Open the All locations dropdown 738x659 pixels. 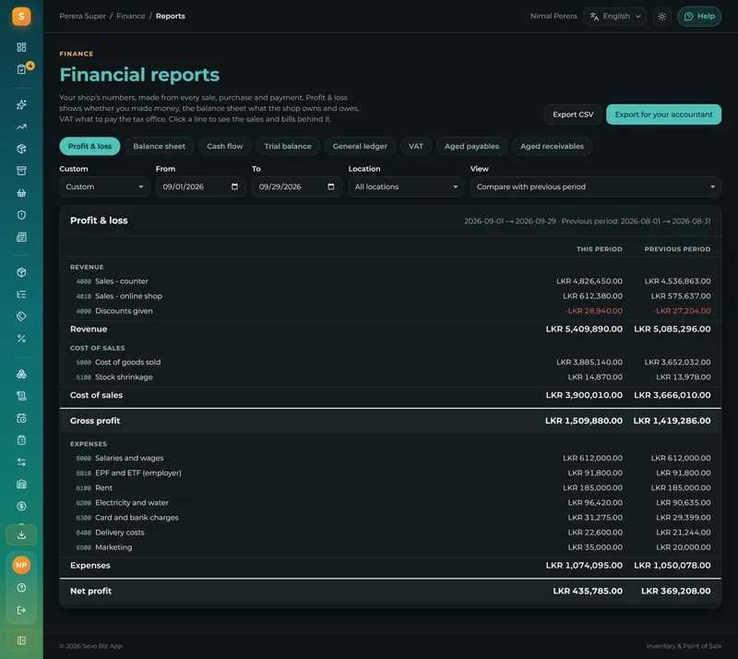point(406,187)
